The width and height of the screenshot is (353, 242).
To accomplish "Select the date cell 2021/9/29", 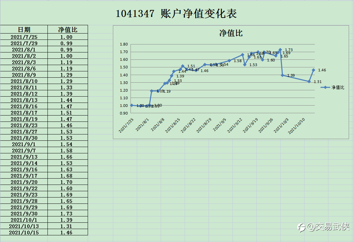I will 24,207.
